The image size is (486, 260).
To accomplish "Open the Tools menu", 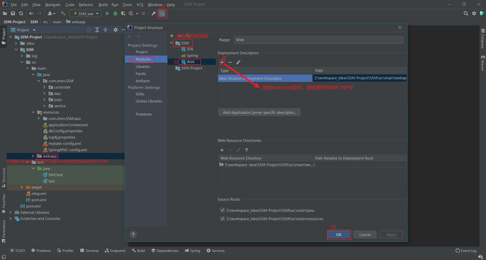I will [x=127, y=5].
